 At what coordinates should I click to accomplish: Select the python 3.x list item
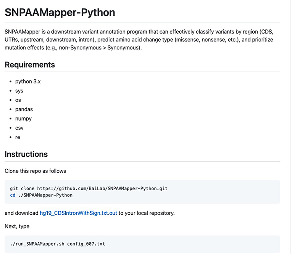(x=28, y=82)
